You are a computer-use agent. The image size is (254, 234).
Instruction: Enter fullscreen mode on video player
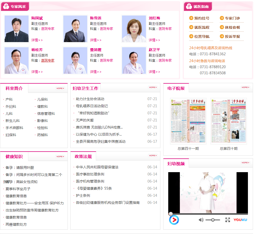click(228, 220)
